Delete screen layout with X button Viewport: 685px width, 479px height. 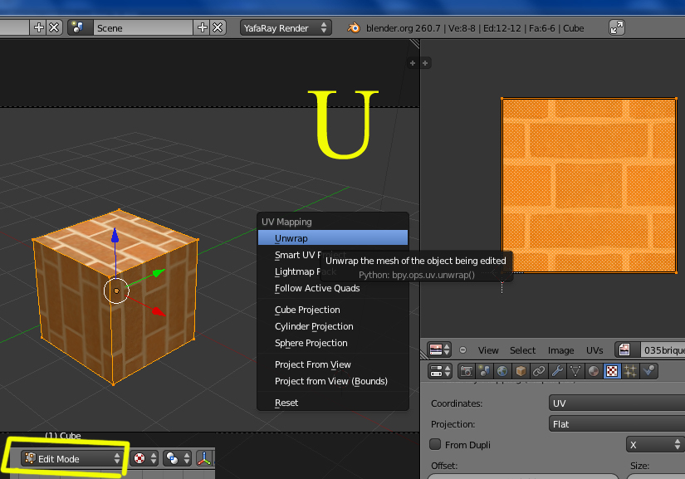click(x=55, y=28)
